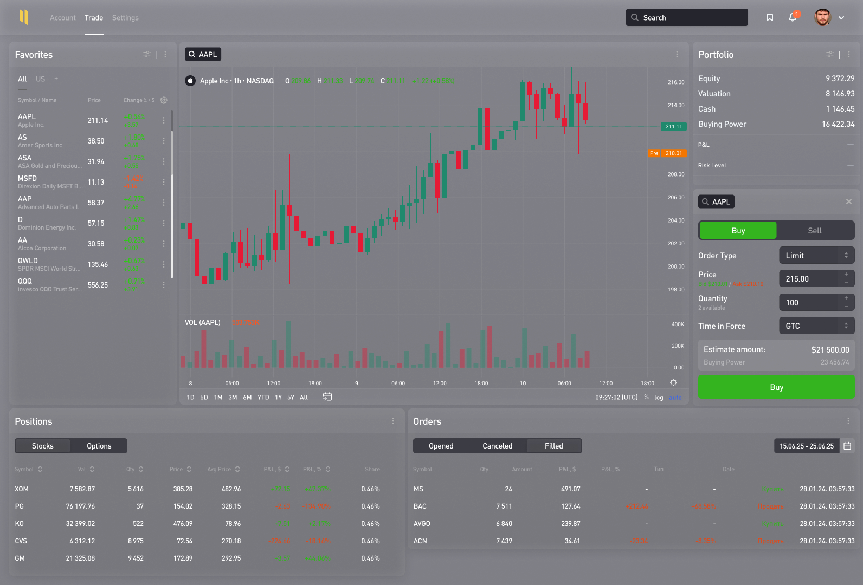This screenshot has width=863, height=585.
Task: Click the bookmark icon in header
Action: pos(769,17)
